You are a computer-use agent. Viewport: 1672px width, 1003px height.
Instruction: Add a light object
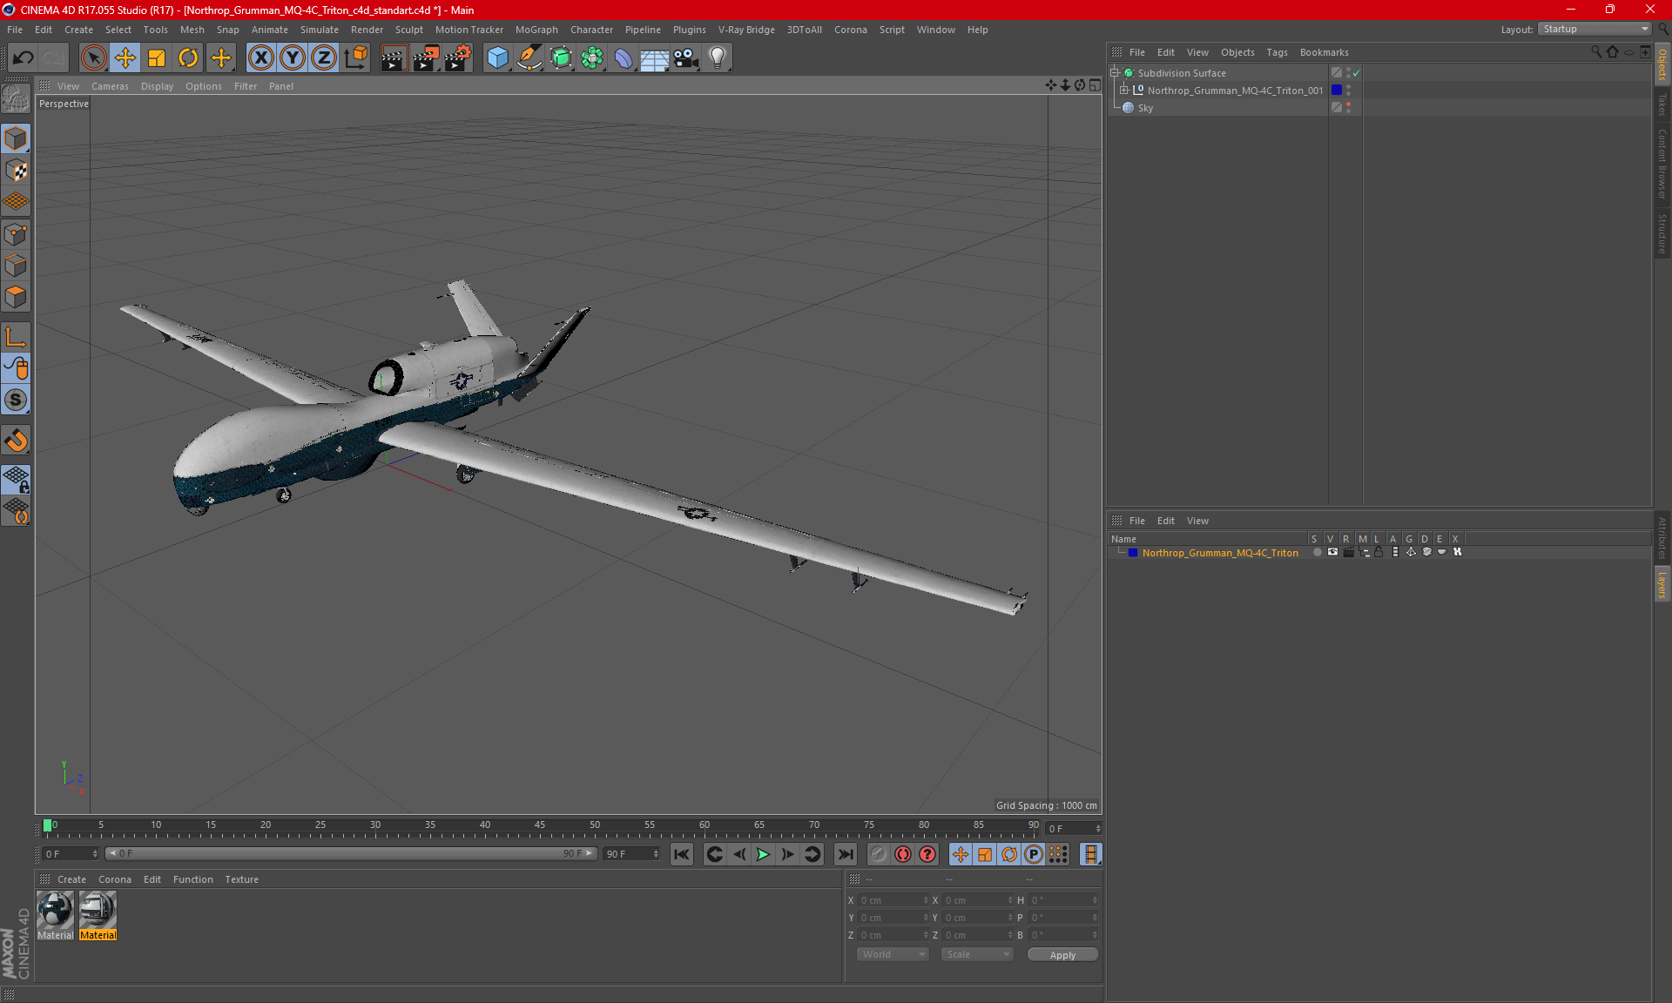(718, 58)
